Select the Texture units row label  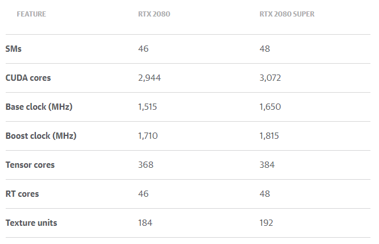click(31, 223)
